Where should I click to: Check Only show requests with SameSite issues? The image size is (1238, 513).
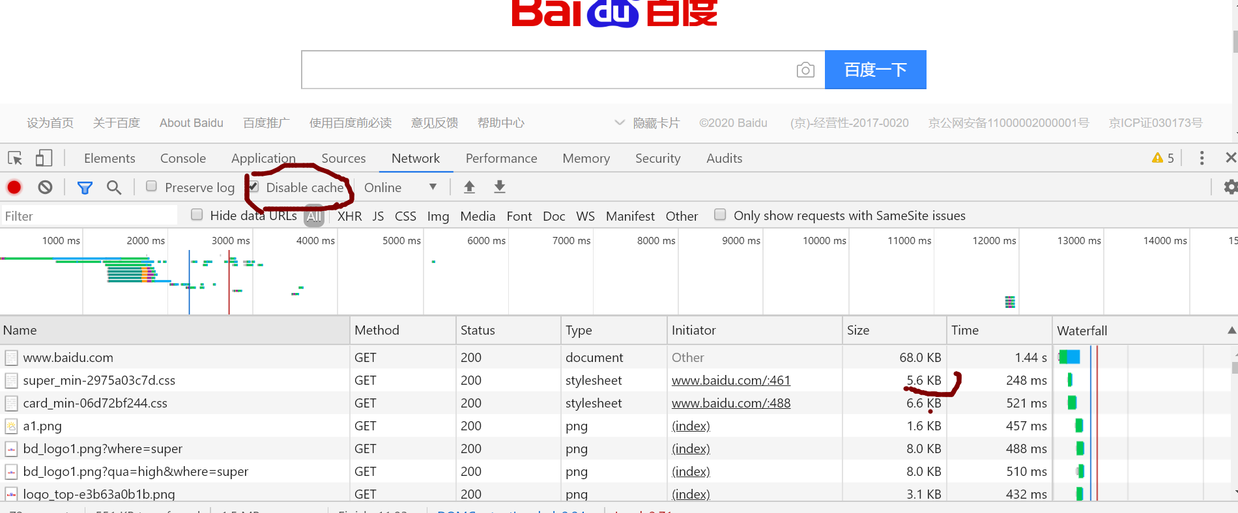point(720,215)
